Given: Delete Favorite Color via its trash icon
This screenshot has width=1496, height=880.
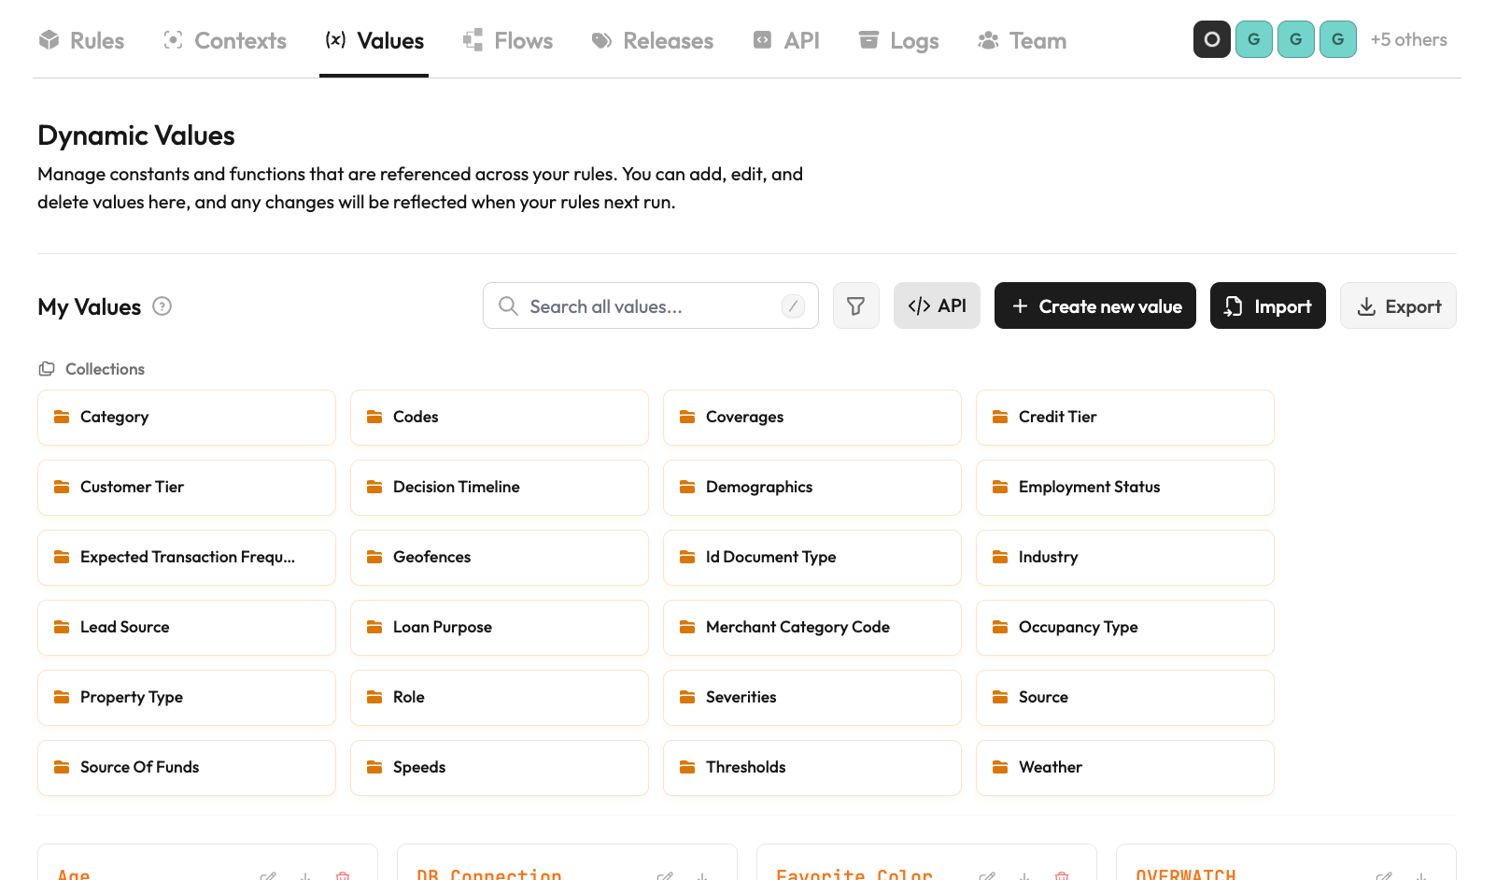Looking at the screenshot, I should point(1062,875).
